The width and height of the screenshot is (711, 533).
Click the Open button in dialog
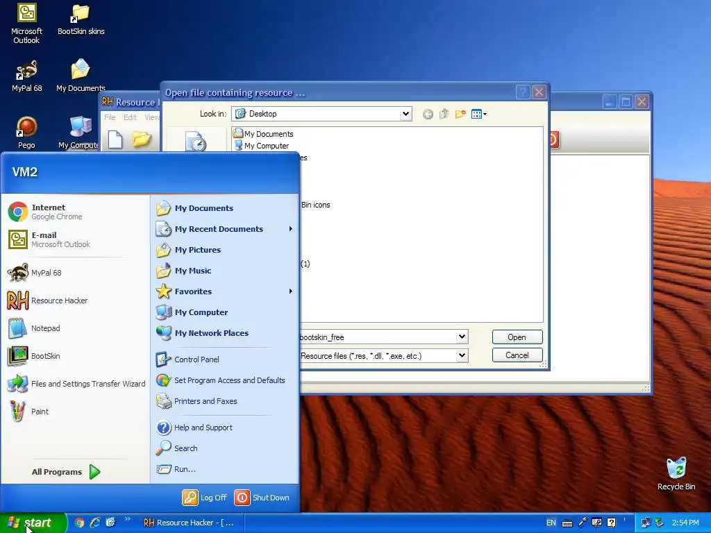(517, 337)
